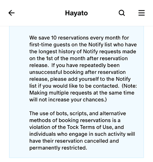Click the words "We save 10 reservations"

[59, 38]
